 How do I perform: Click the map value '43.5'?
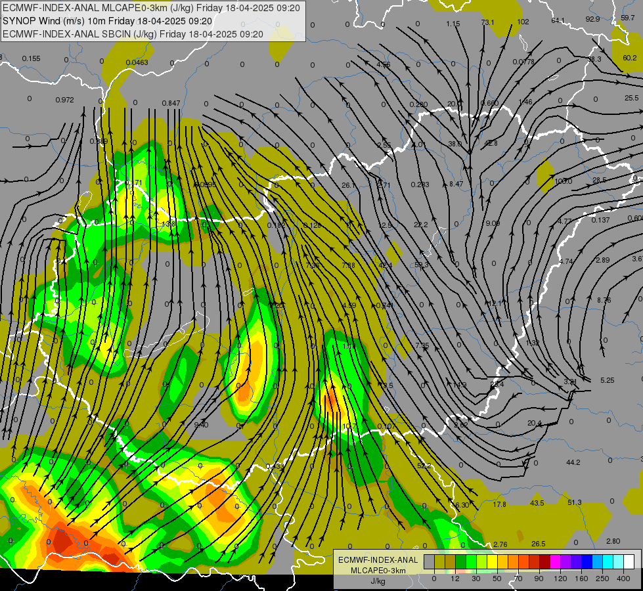click(537, 503)
